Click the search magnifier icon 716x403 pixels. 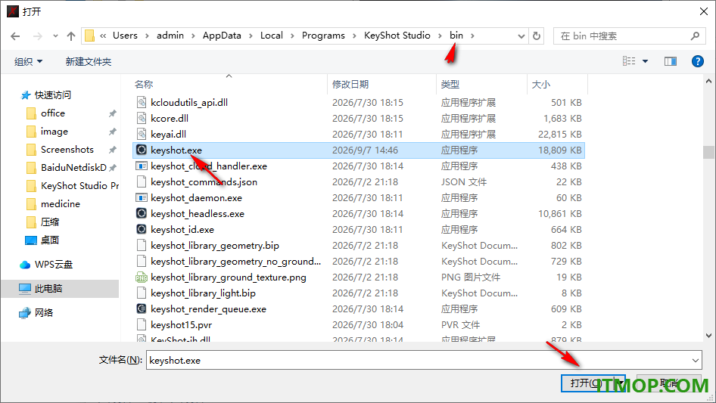tap(695, 36)
